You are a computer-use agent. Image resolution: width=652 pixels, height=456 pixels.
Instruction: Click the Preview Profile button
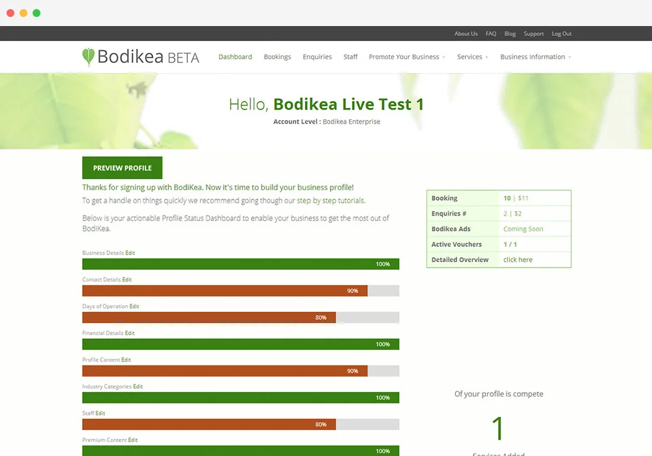tap(122, 167)
